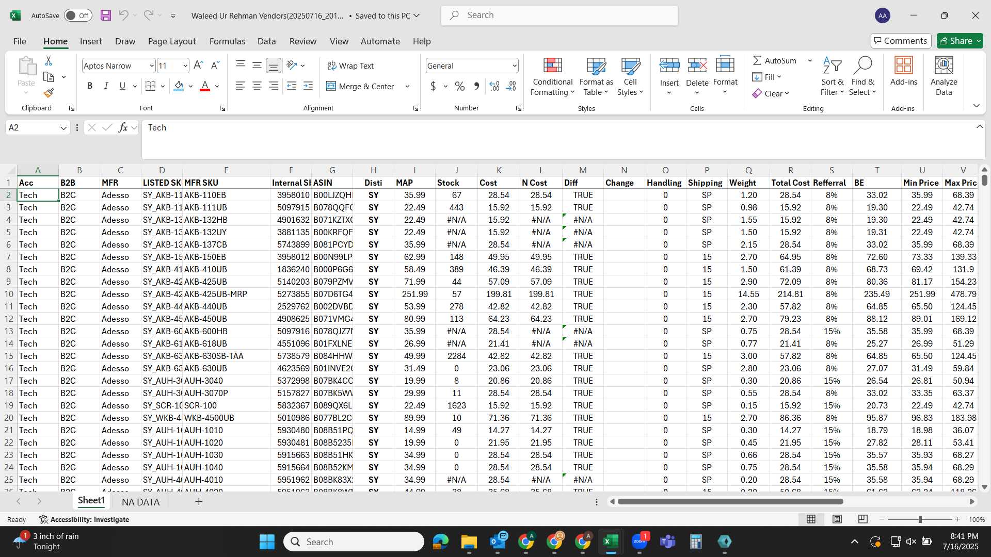The width and height of the screenshot is (991, 557).
Task: Switch to the Page Layout tab
Action: point(172,41)
